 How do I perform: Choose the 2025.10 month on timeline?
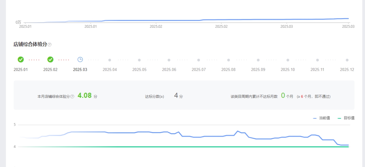coord(288,70)
